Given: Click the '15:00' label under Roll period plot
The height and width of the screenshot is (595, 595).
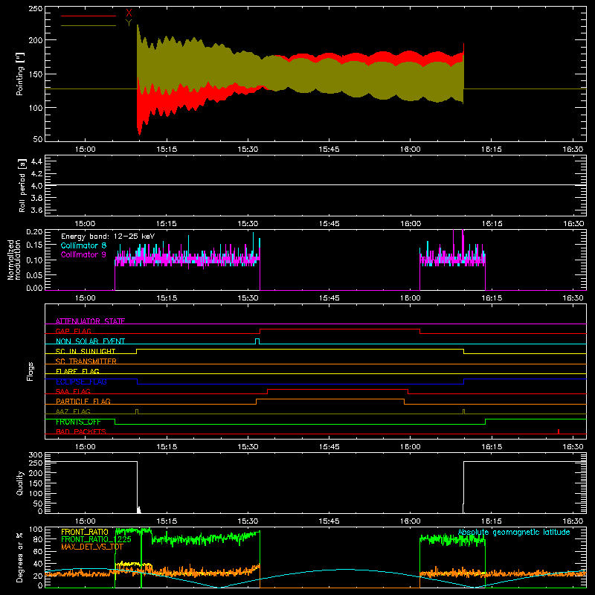Looking at the screenshot, I should (85, 224).
